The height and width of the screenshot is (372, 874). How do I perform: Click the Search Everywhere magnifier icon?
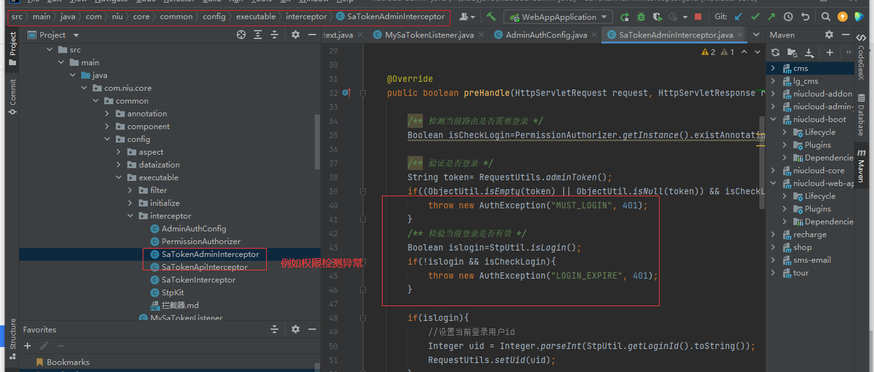tap(826, 17)
